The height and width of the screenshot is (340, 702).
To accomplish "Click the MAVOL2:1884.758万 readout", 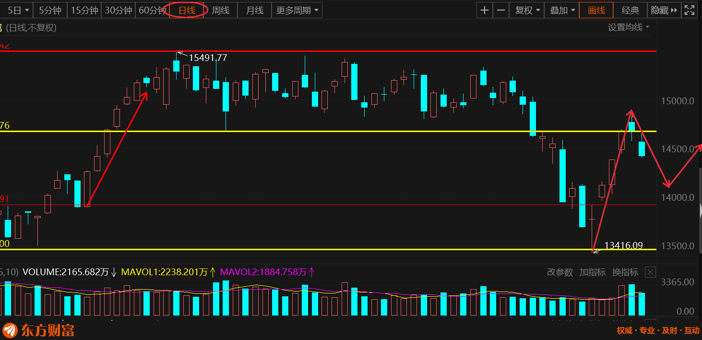I will coord(263,272).
